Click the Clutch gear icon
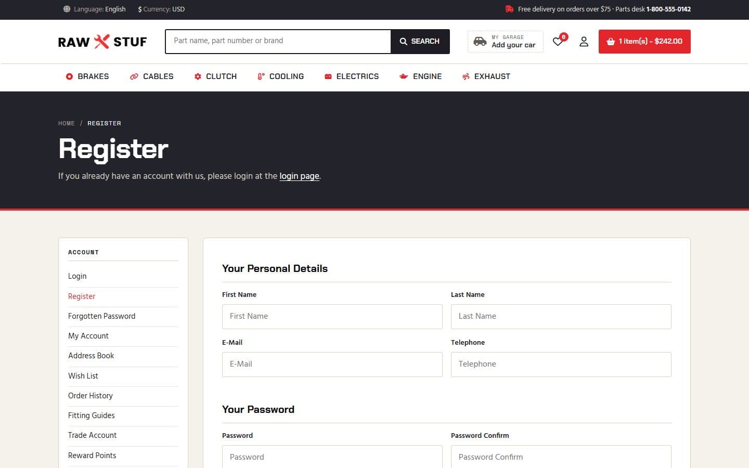 (198, 76)
